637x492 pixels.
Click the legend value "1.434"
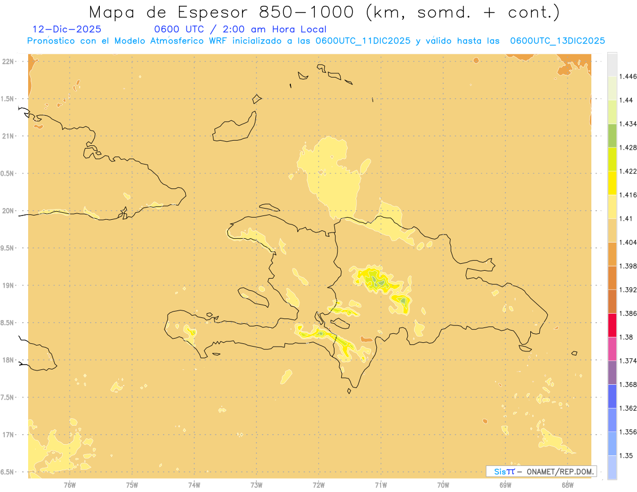tap(628, 124)
